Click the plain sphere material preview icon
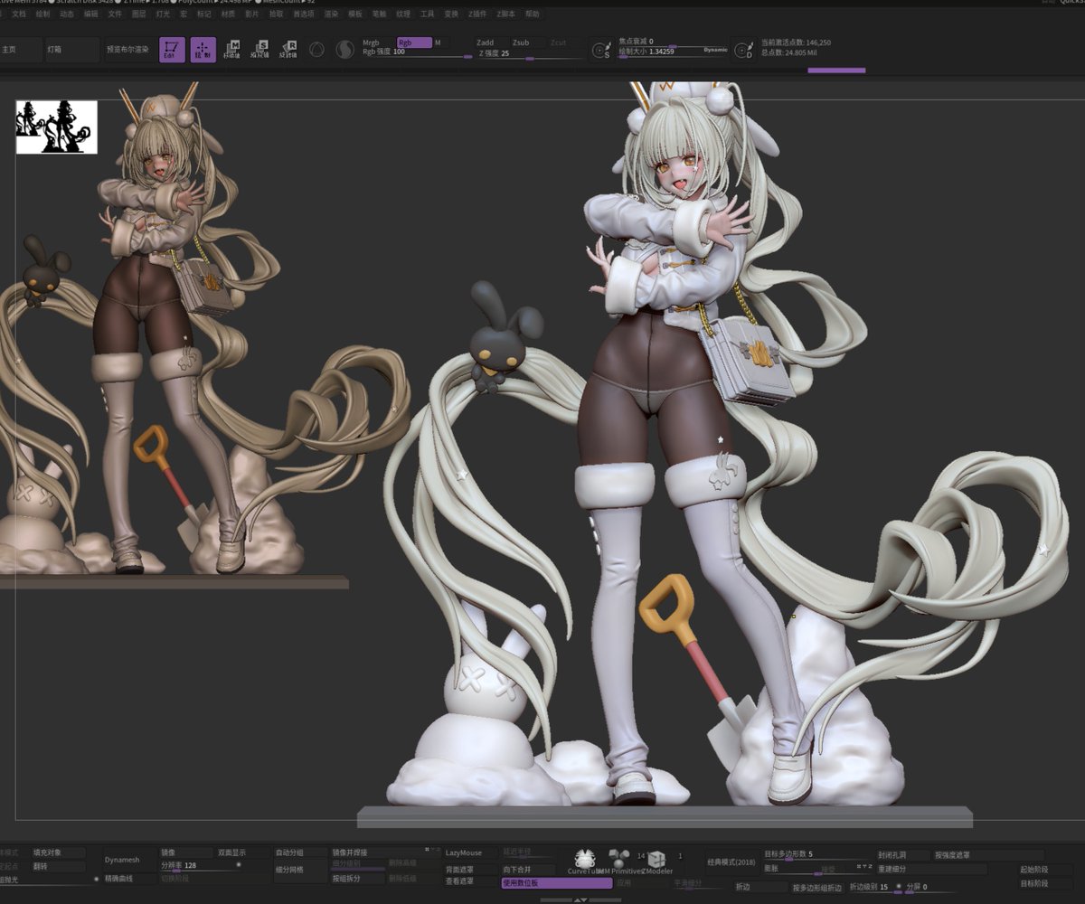 (x=316, y=50)
